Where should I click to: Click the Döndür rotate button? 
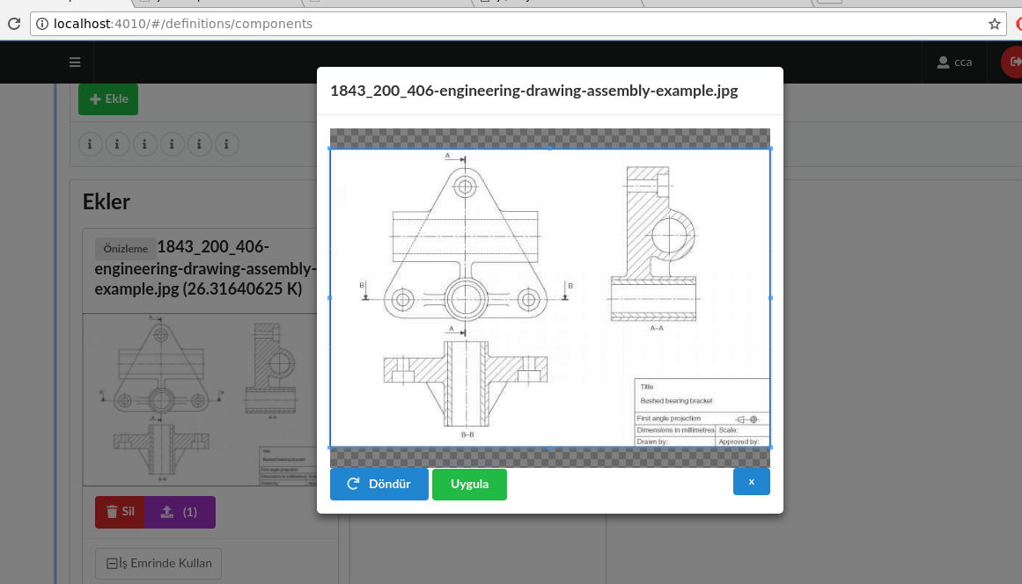379,484
